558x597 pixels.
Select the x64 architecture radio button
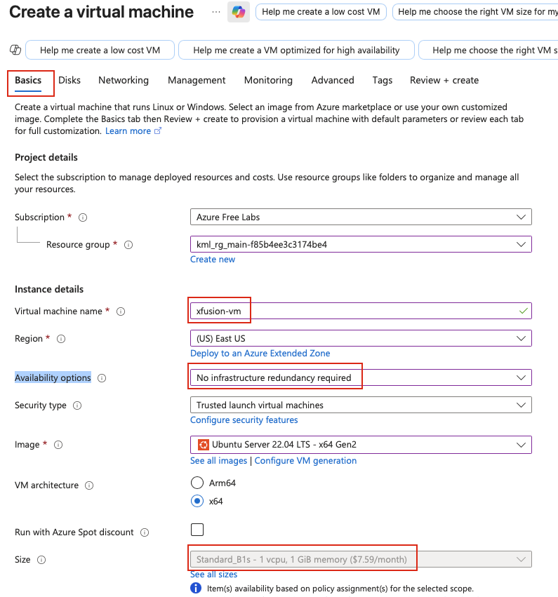[197, 501]
